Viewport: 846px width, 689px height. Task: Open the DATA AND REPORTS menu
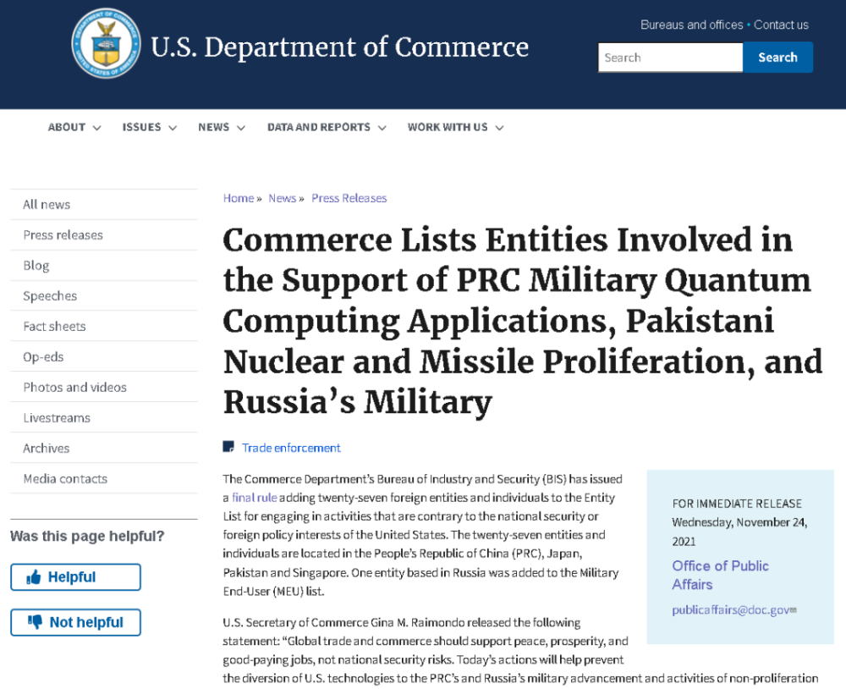[x=327, y=128]
